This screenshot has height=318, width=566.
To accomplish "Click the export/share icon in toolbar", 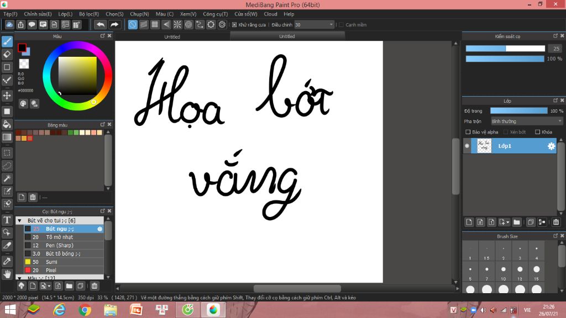I will (20, 24).
